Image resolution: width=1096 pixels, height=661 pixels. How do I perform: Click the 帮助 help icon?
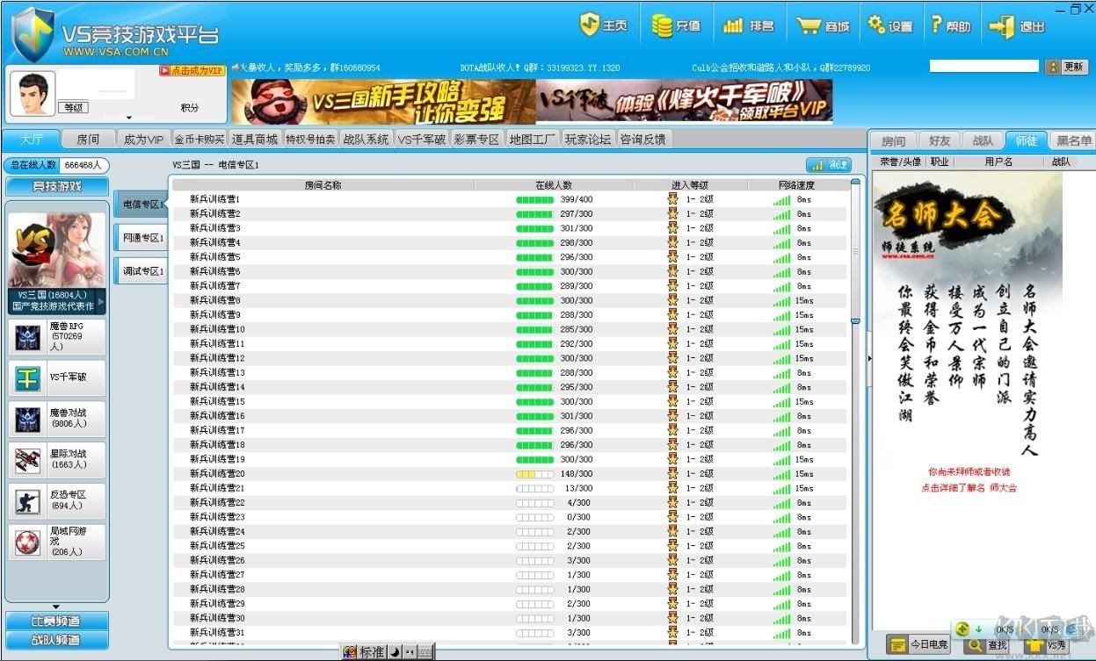click(937, 25)
